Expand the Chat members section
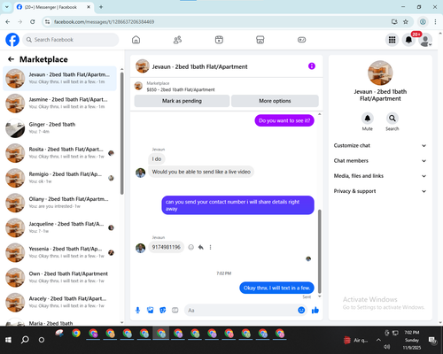Screen dimensions: 443x354 tap(380, 161)
